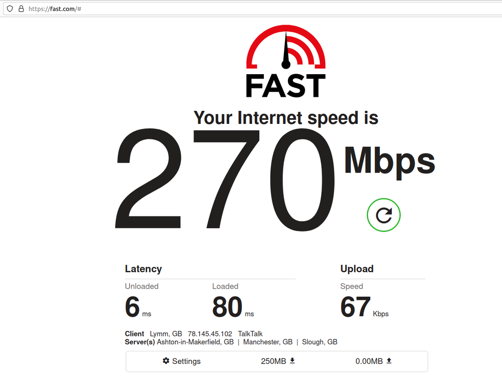Click the TalkTalk ISP name

(x=250, y=334)
